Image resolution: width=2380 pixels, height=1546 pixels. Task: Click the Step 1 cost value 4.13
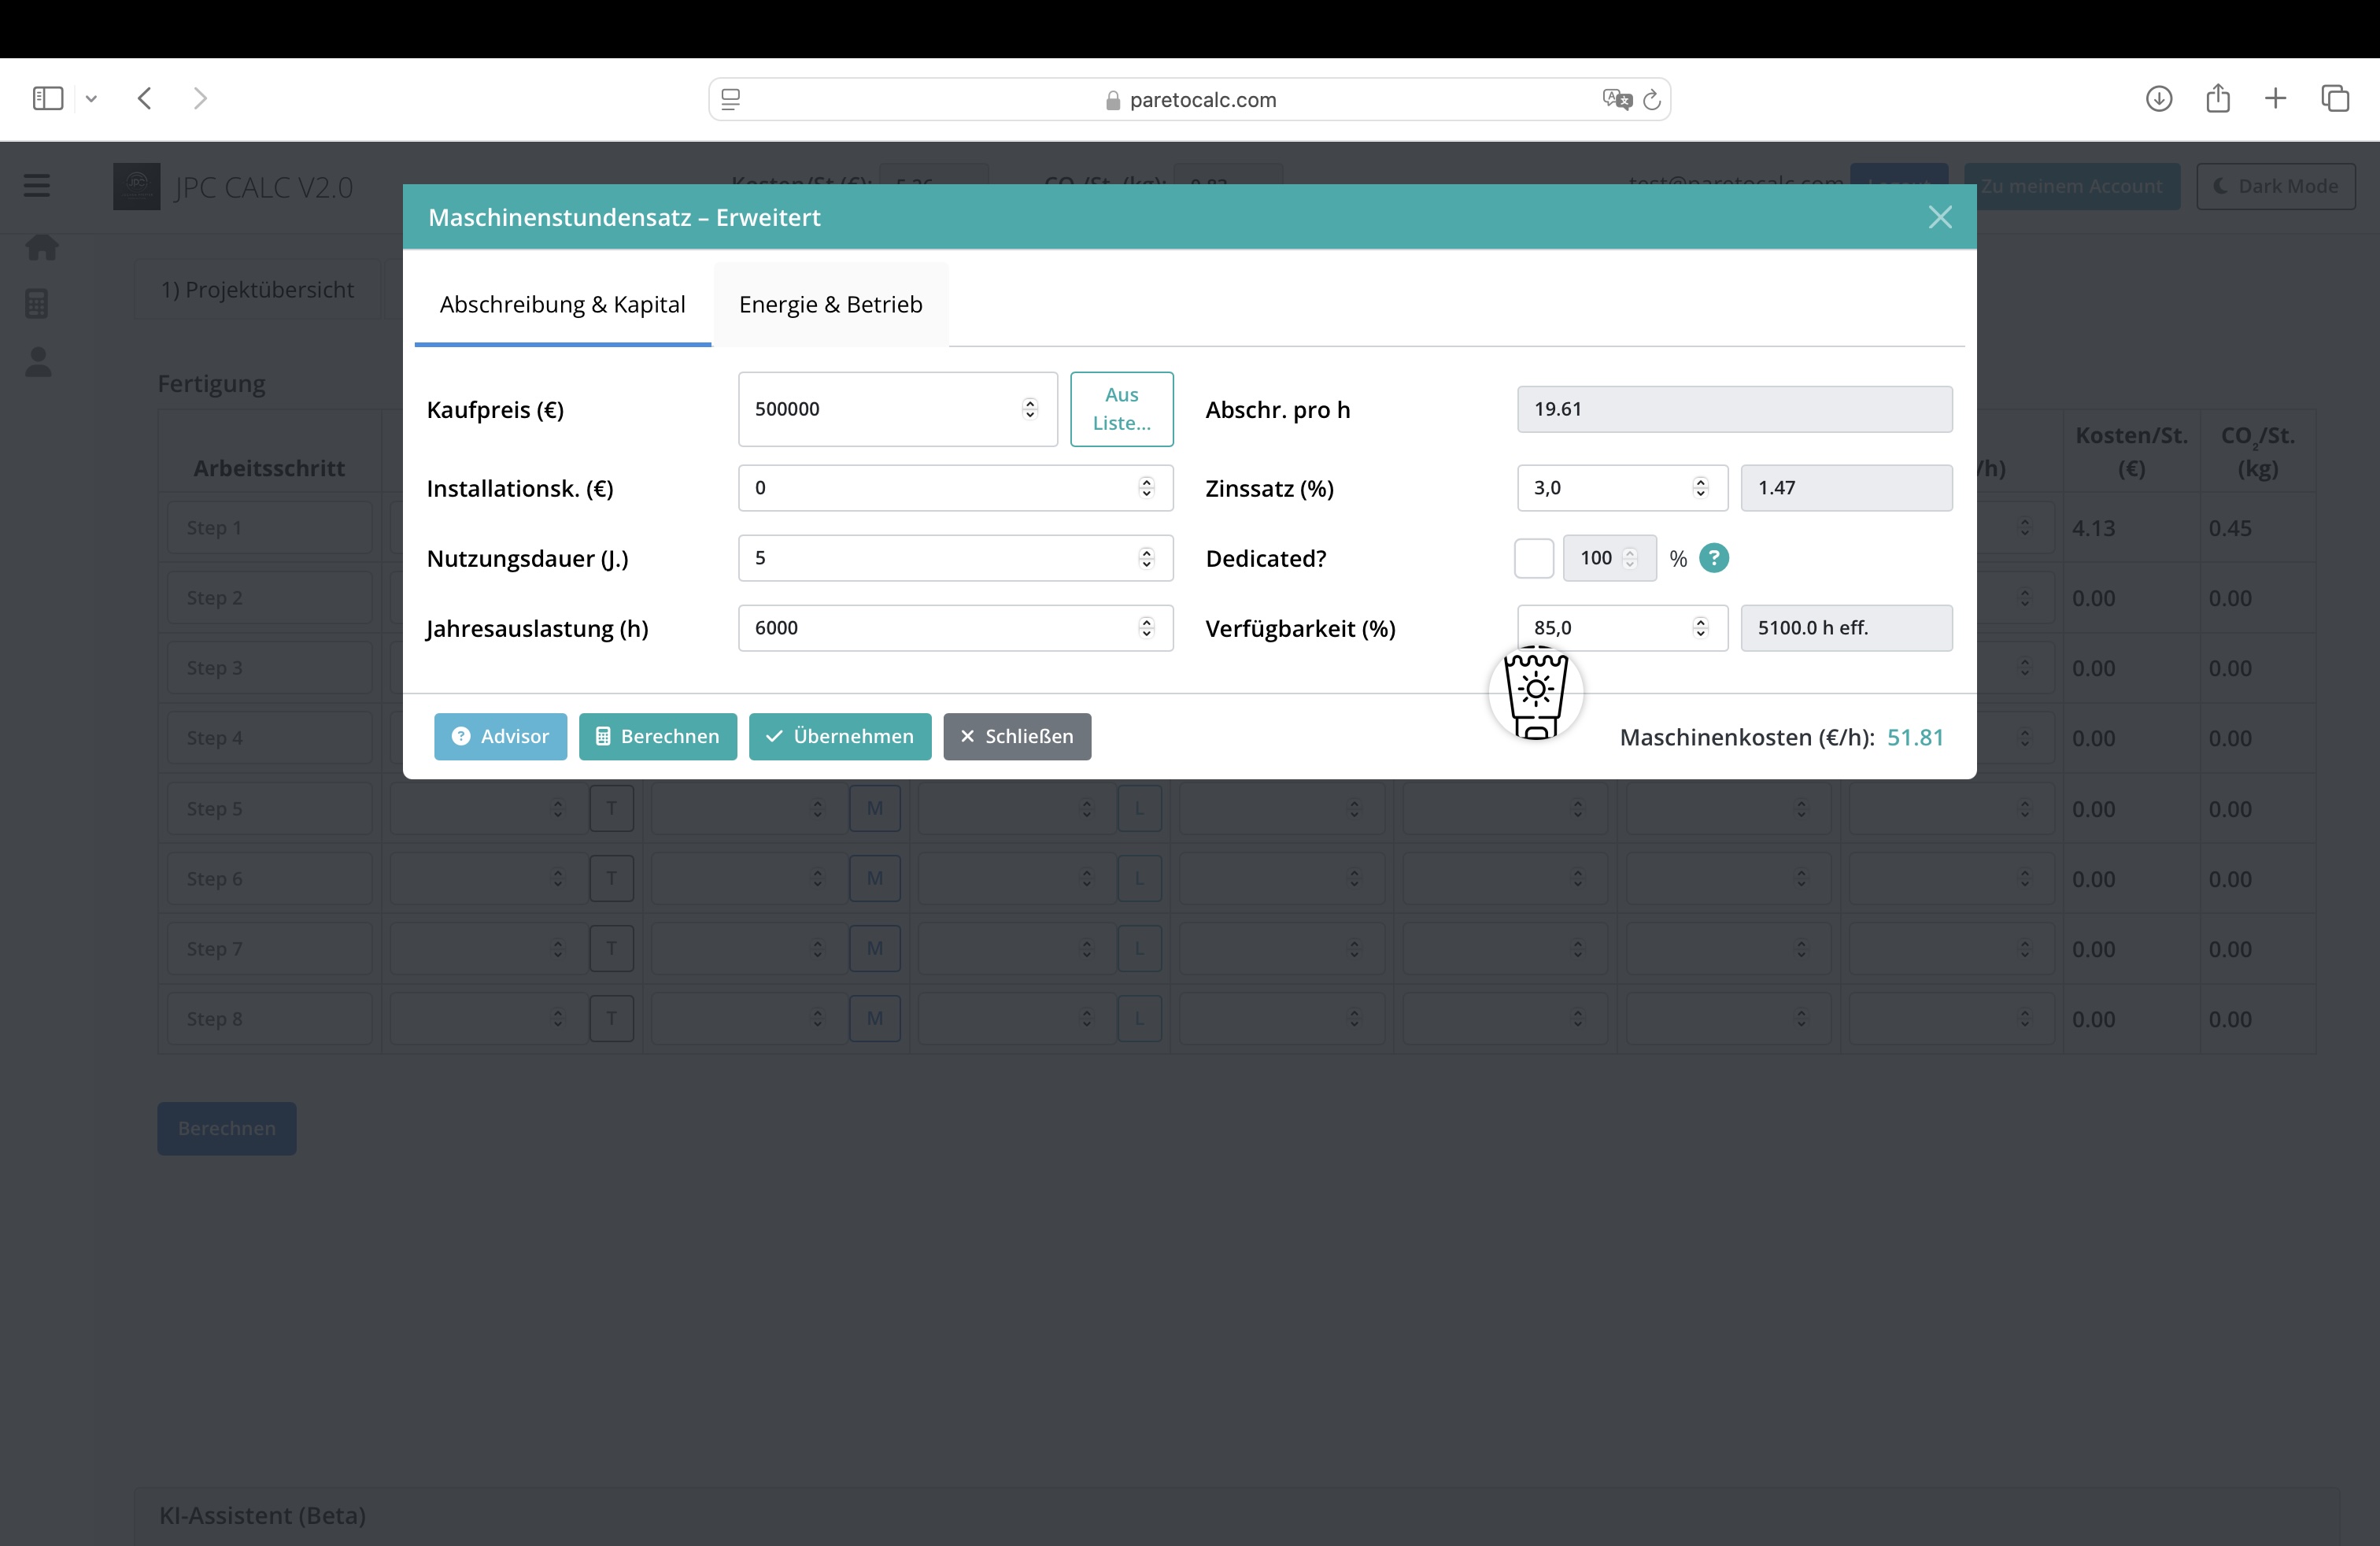point(2094,528)
